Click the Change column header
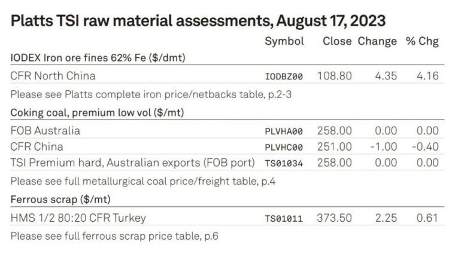 377,41
